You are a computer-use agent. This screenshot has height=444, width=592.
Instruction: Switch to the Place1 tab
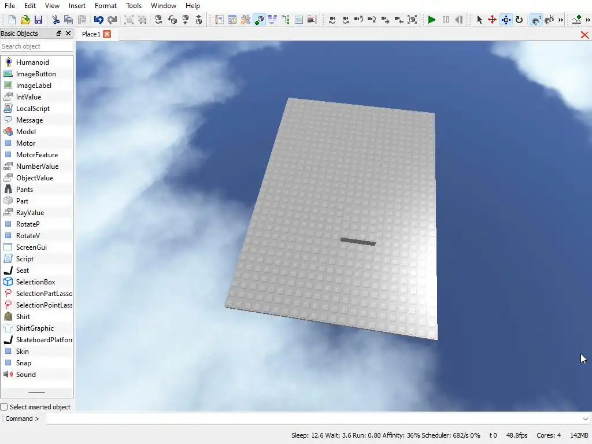click(x=91, y=34)
